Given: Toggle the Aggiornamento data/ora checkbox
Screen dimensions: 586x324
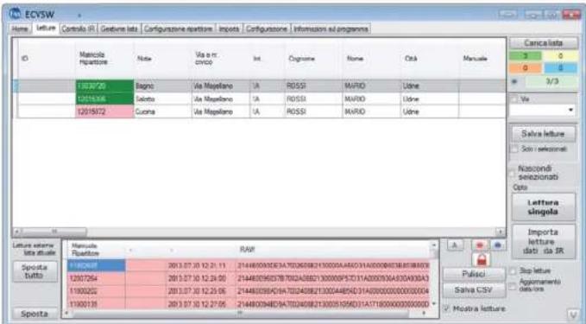Looking at the screenshot, I should pos(514,286).
